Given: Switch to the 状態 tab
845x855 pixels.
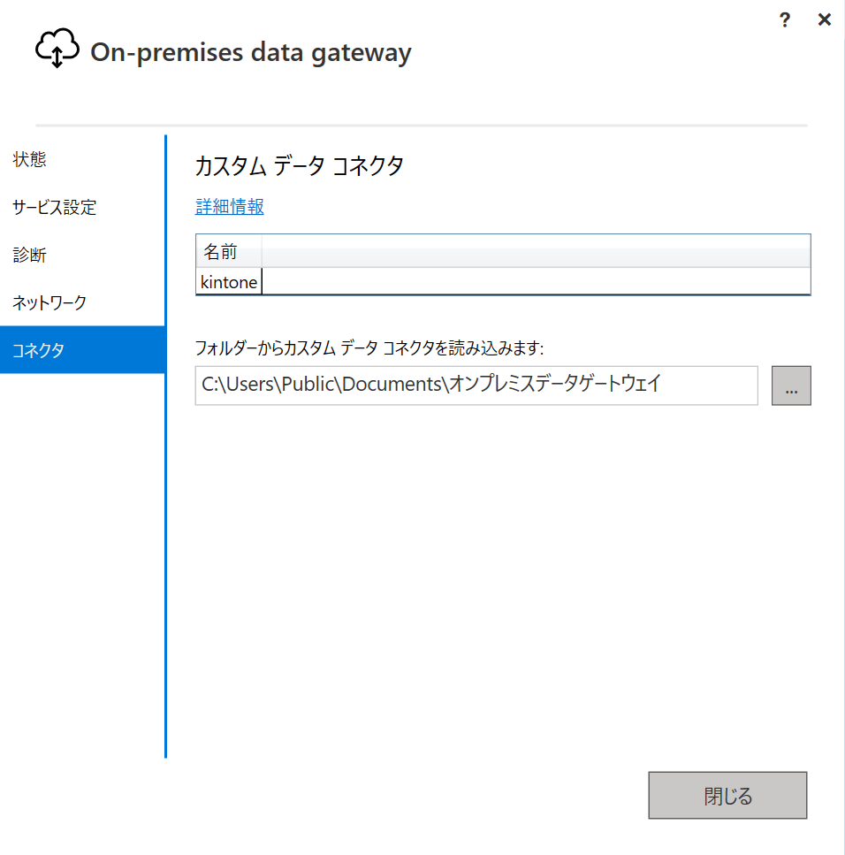Looking at the screenshot, I should (30, 160).
